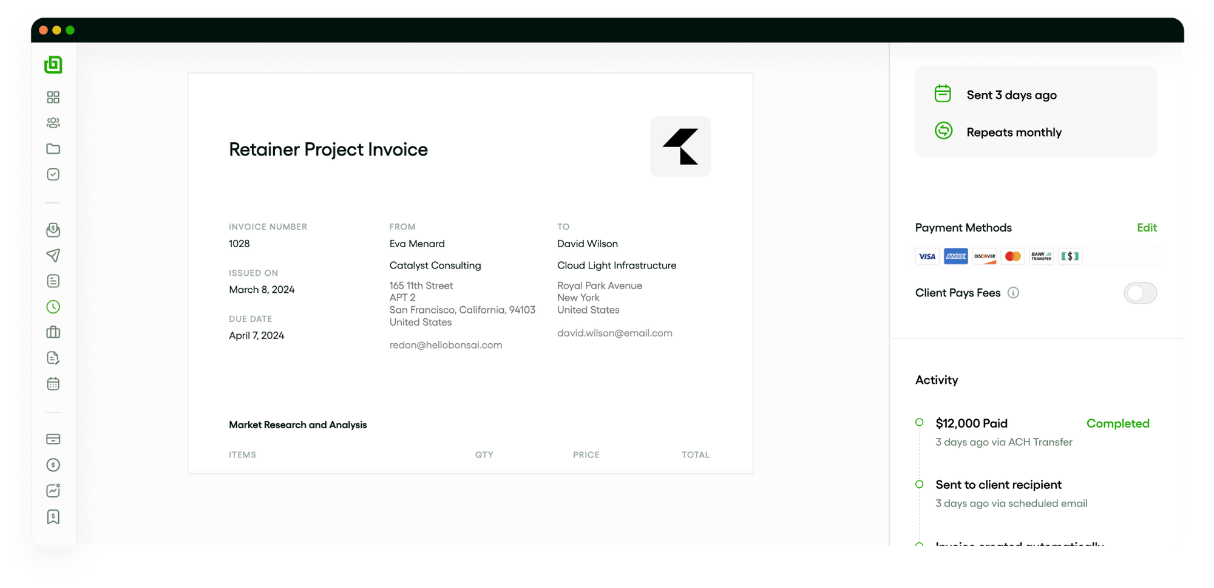Select the Bank Transfer payment method
The image size is (1214, 588).
point(1041,256)
